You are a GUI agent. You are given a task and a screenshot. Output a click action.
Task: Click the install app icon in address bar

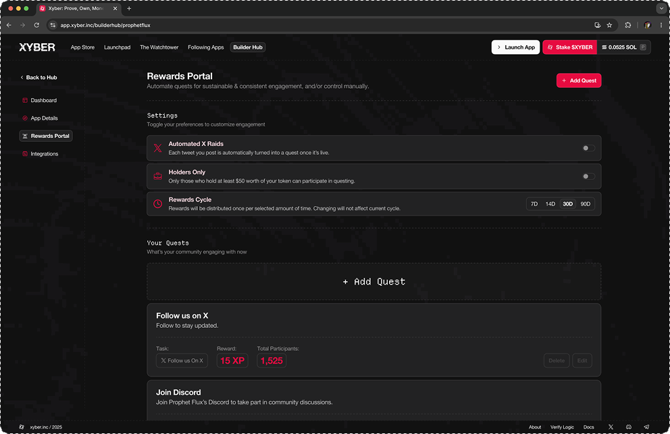click(597, 25)
